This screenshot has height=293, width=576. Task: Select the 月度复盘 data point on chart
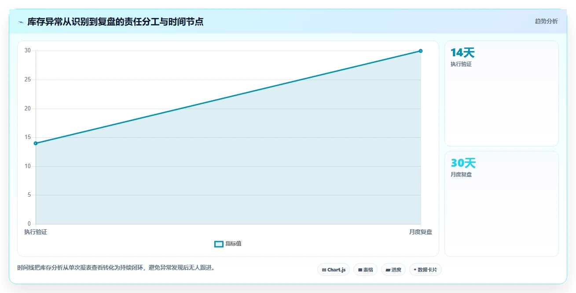click(421, 51)
